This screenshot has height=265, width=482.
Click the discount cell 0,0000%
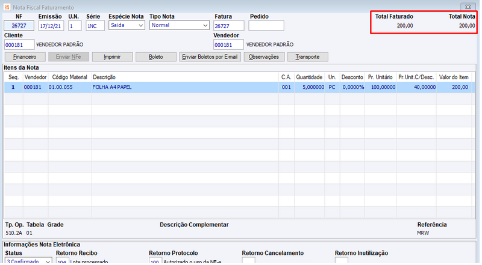coord(353,87)
